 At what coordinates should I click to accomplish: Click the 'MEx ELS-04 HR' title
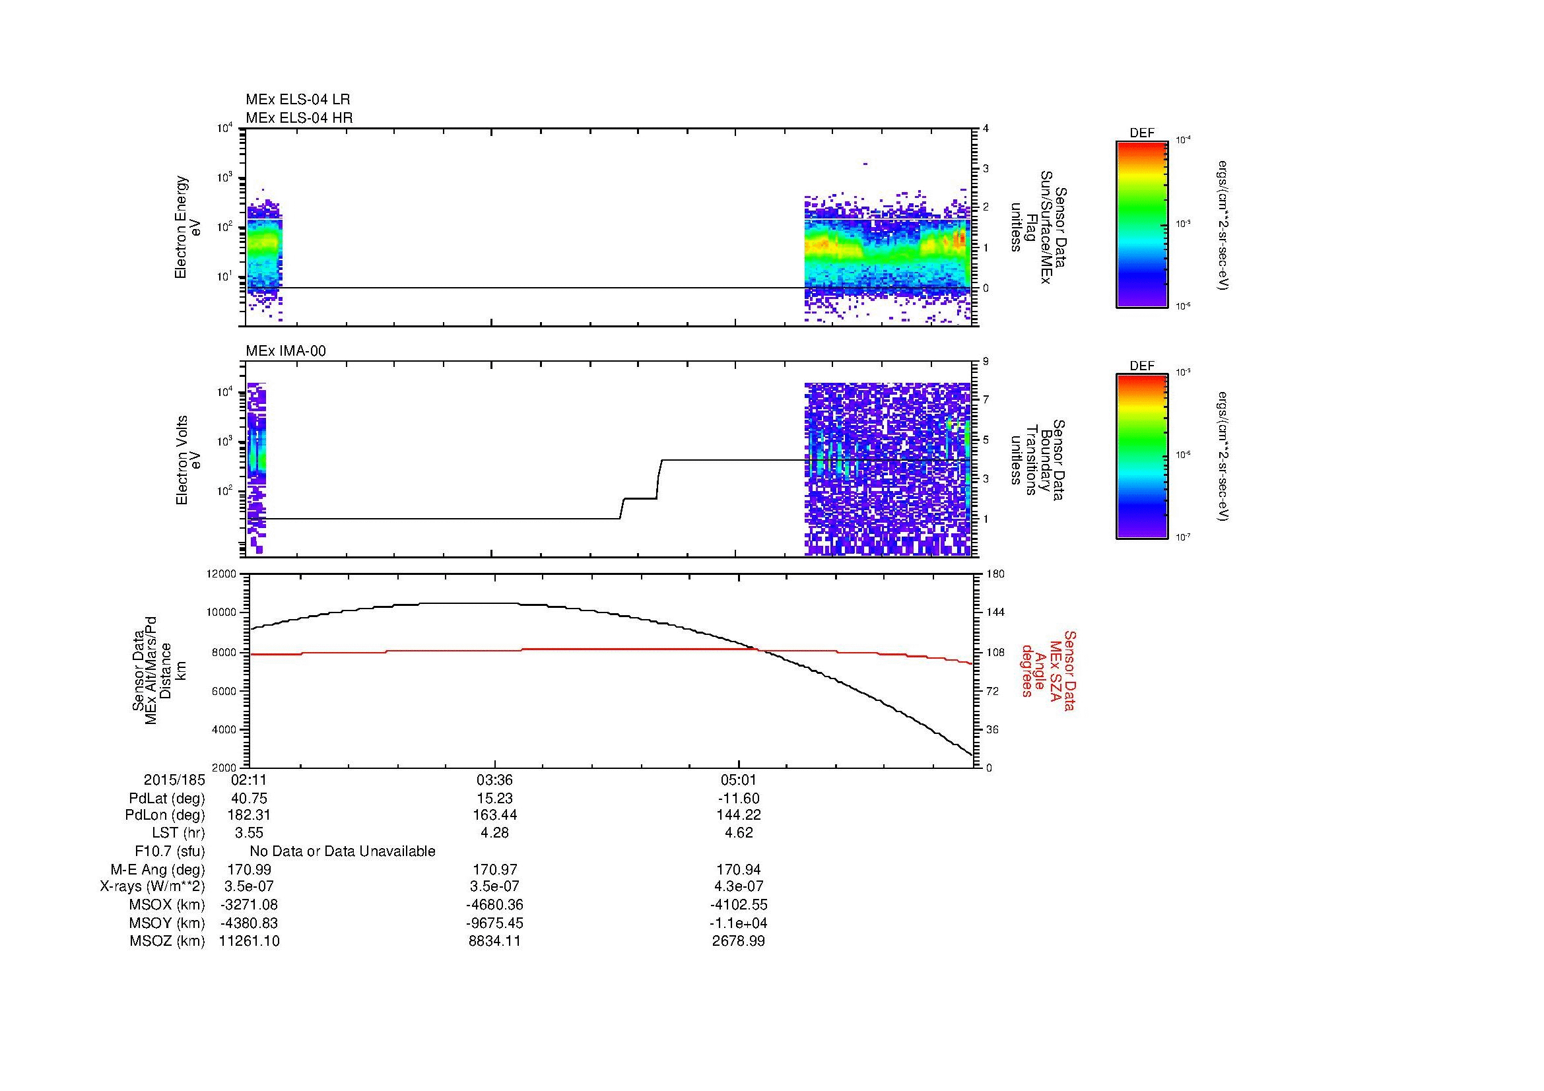299,117
